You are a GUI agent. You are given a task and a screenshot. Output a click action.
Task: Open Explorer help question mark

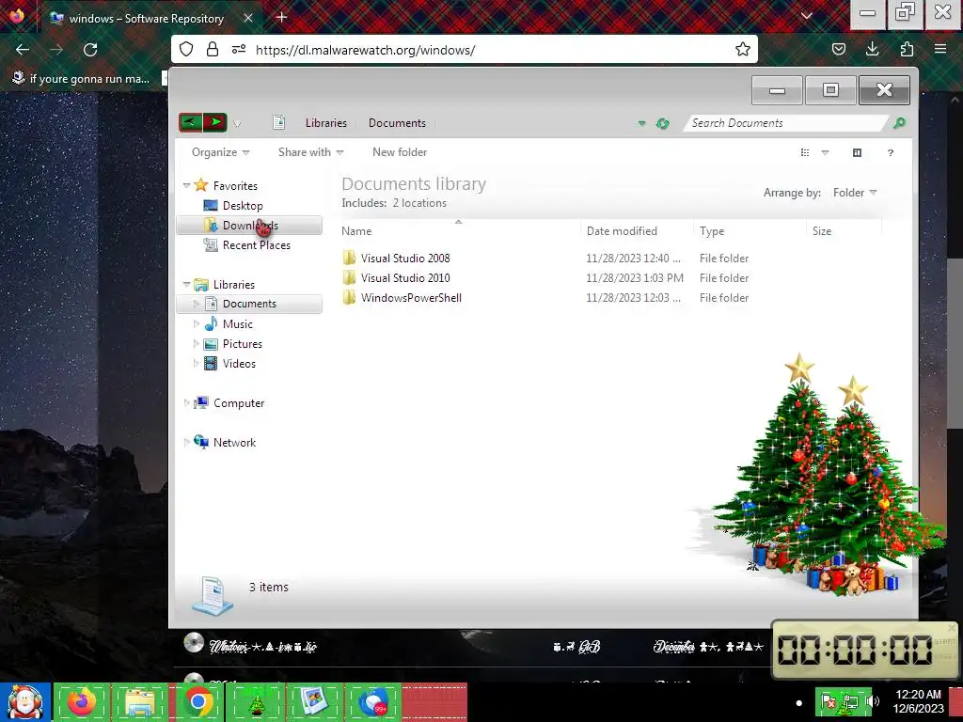pos(890,153)
